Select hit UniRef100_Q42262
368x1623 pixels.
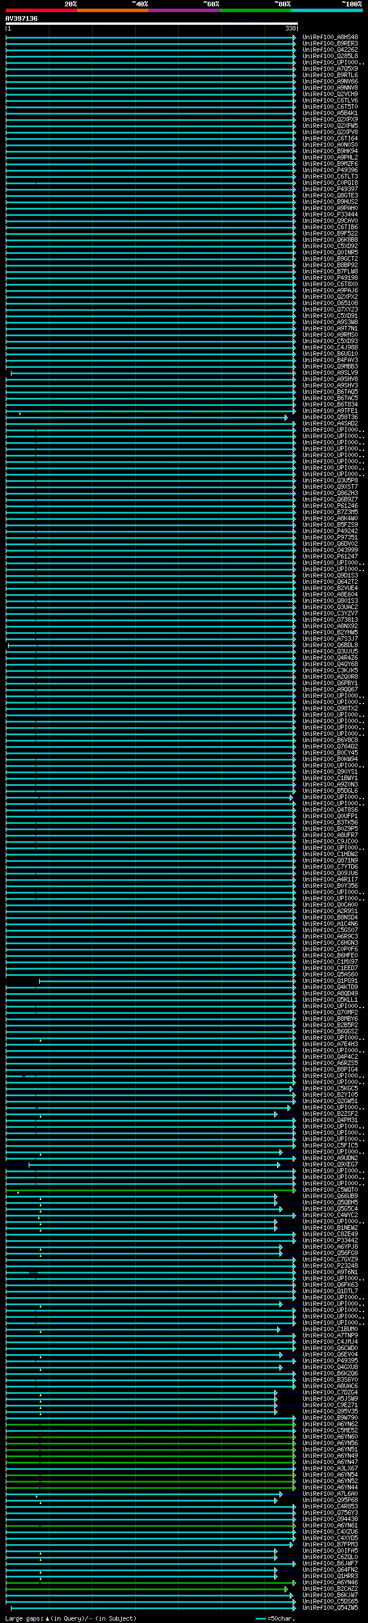pyautogui.click(x=330, y=50)
